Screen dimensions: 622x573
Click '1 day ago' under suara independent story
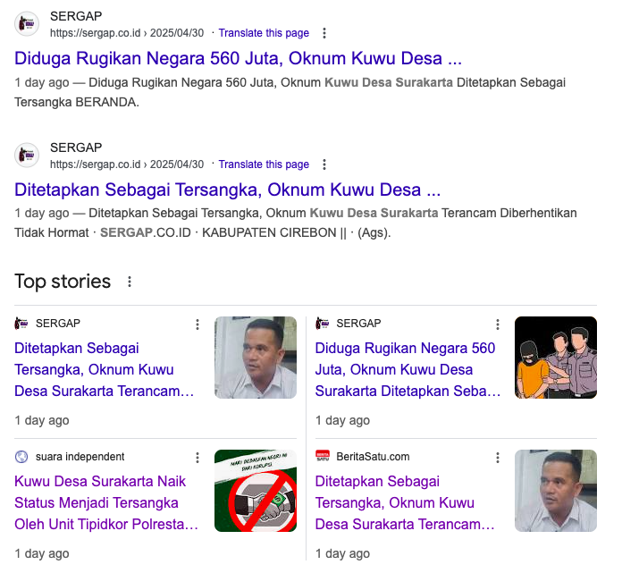coord(42,553)
